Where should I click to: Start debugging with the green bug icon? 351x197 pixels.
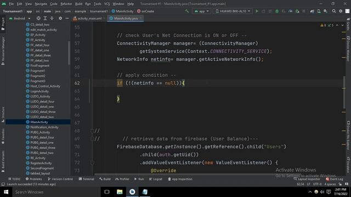[x=277, y=11]
